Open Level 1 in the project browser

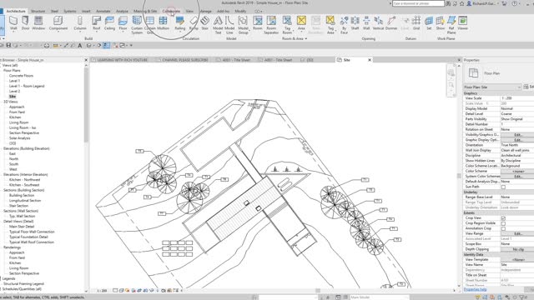point(14,81)
